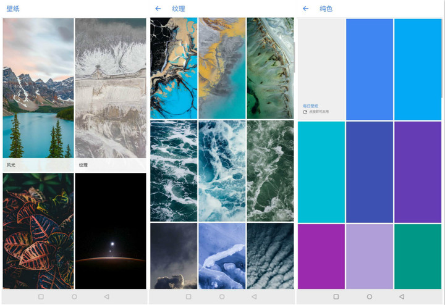This screenshot has height=305, width=445.
Task: Pick the cyan solid color wallpaper
Action: pos(321,172)
